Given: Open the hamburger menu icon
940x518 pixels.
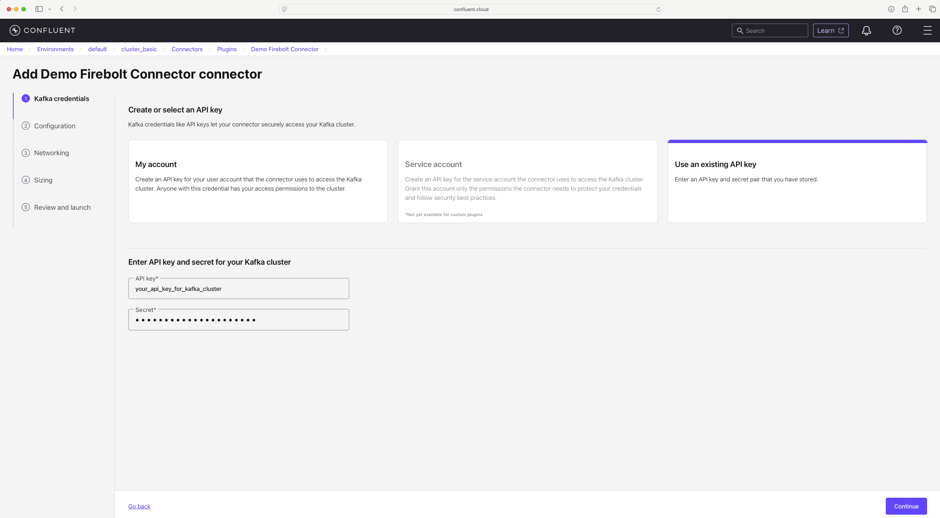Looking at the screenshot, I should 927,30.
